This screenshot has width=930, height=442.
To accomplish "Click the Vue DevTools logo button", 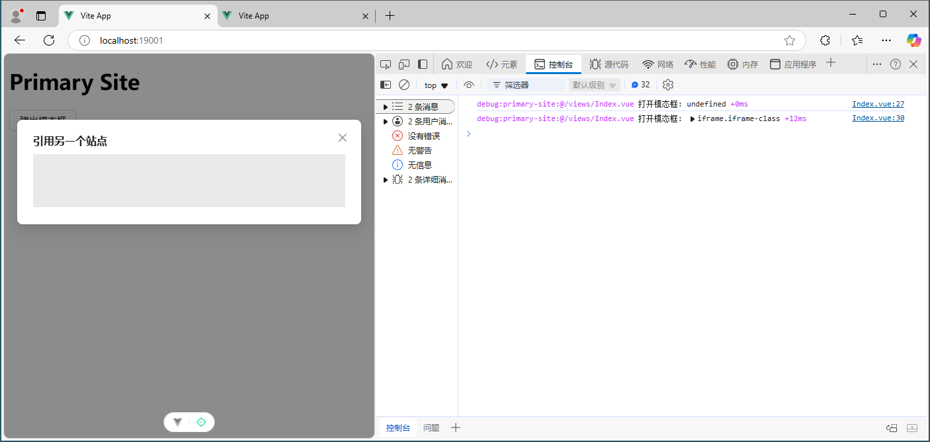I will (177, 422).
